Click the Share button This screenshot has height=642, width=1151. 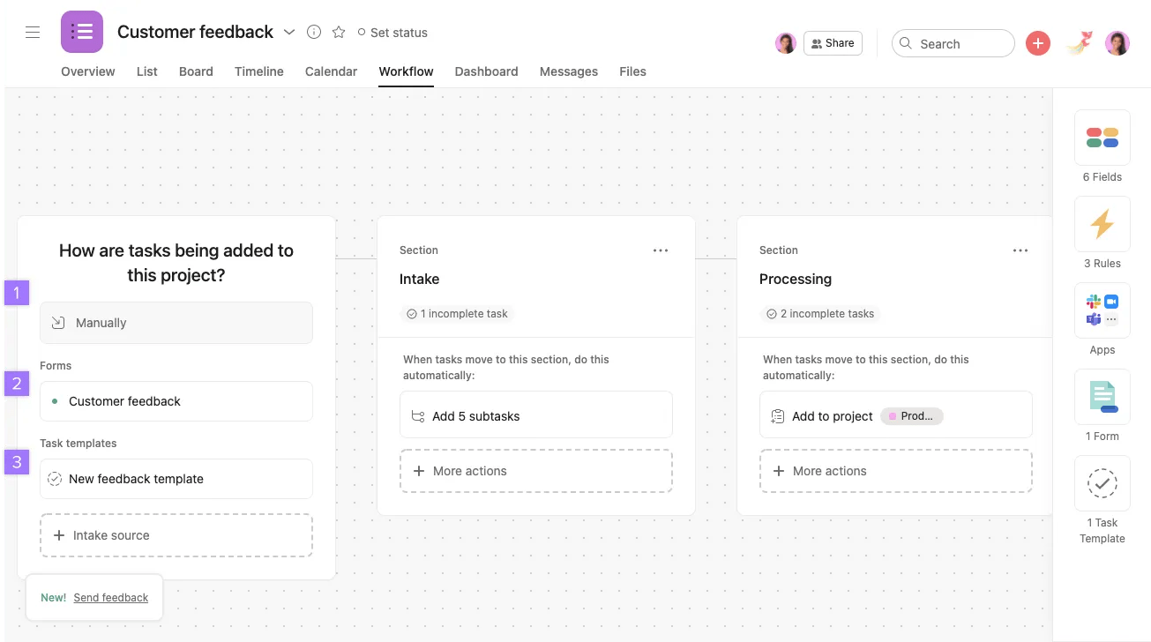832,42
